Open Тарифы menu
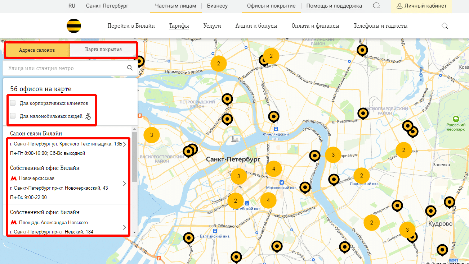The image size is (469, 264). (x=179, y=26)
